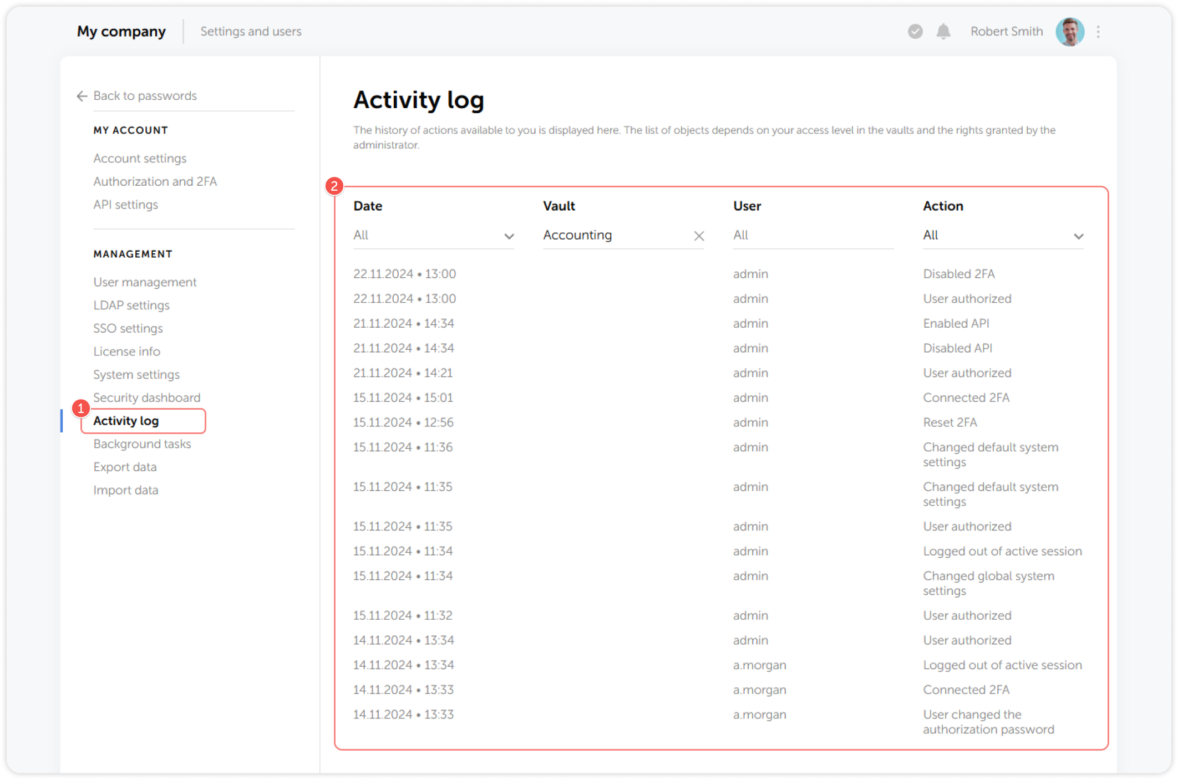Select the a.morgan Connected 2FA row
The width and height of the screenshot is (1178, 780).
point(966,690)
